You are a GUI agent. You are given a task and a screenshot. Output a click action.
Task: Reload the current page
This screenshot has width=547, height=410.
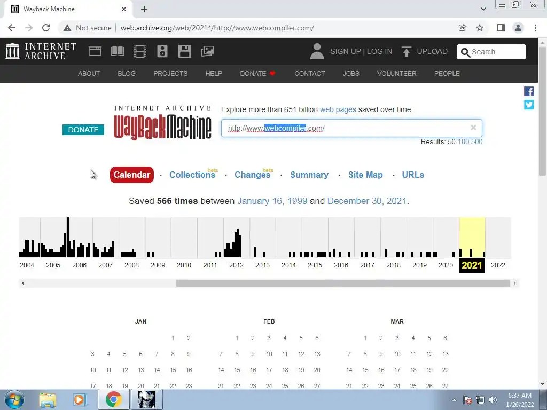coord(46,28)
